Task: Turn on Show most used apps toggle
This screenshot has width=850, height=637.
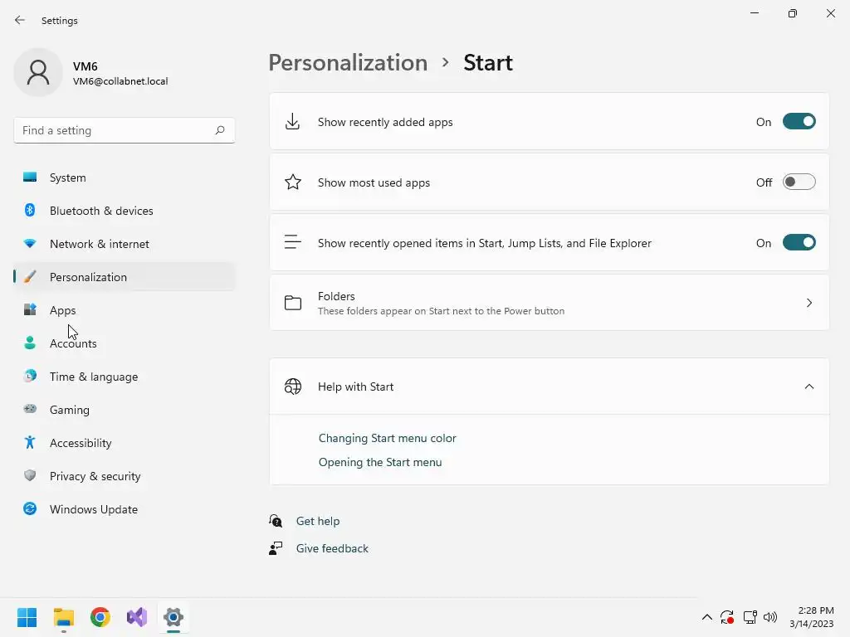Action: (x=799, y=182)
